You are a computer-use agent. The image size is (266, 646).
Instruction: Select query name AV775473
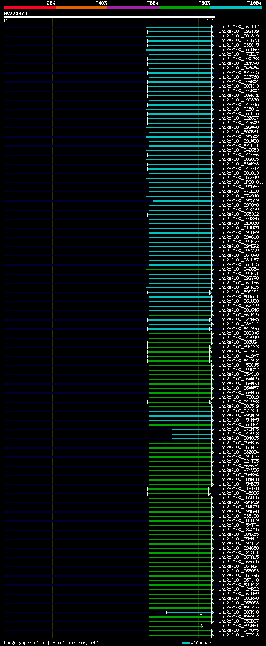[x=16, y=13]
